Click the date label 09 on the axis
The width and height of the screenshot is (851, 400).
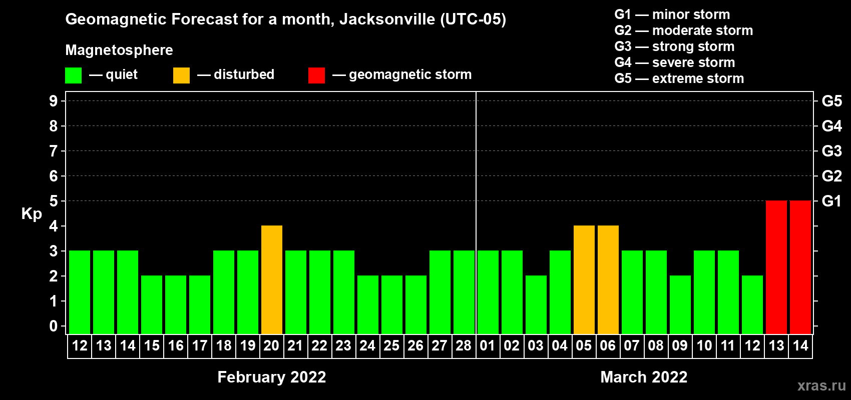click(x=680, y=346)
